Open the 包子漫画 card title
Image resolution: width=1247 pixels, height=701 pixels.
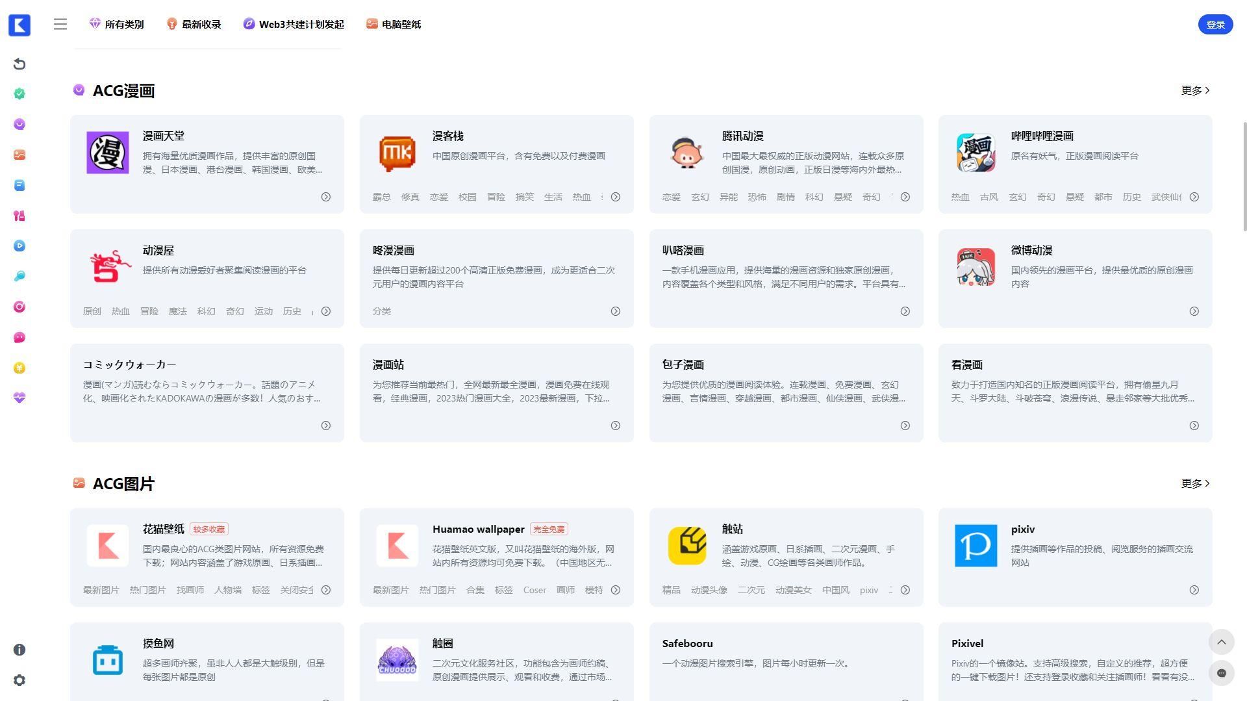click(683, 364)
